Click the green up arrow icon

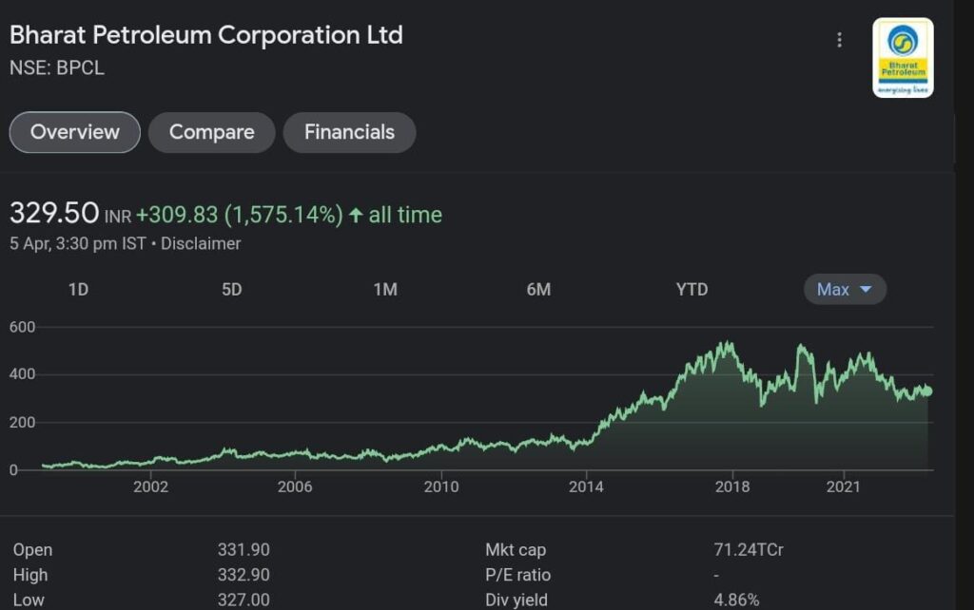[356, 215]
